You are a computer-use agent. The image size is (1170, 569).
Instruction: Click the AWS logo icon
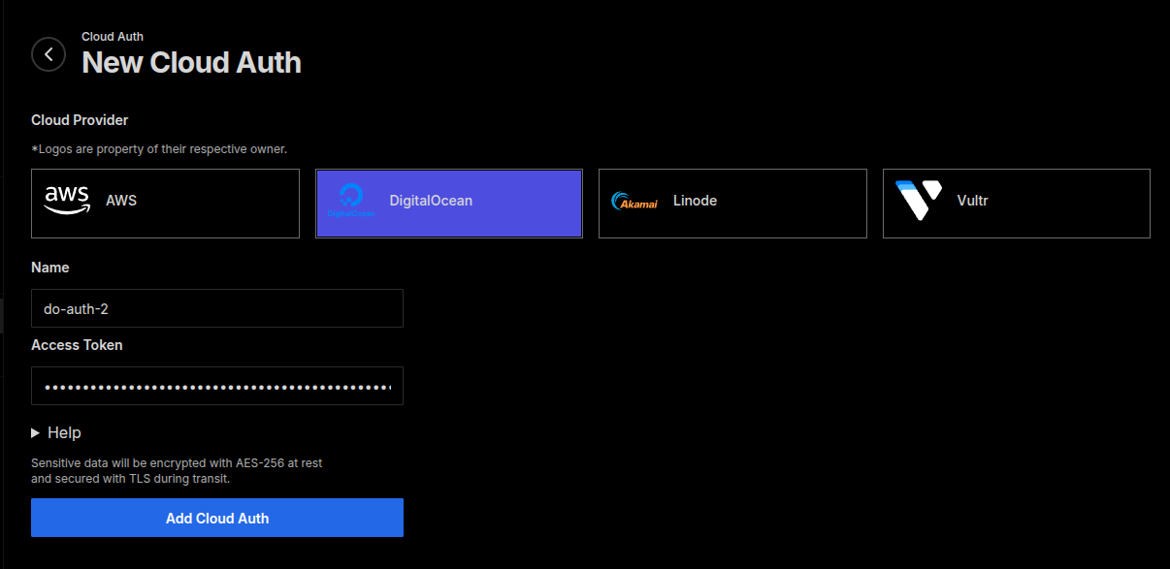pyautogui.click(x=66, y=200)
